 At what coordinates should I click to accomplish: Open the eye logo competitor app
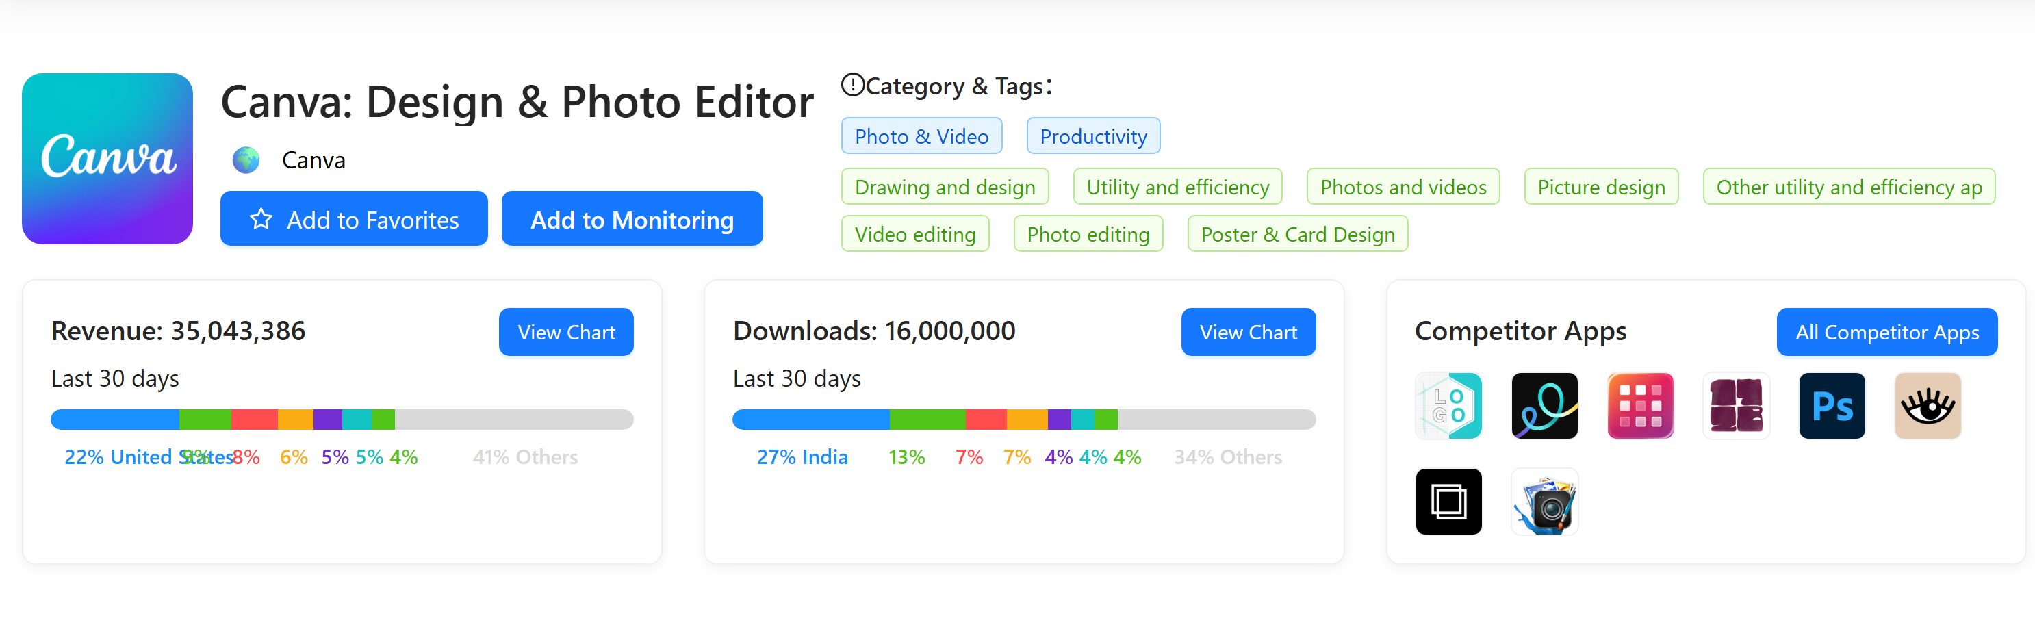1927,407
